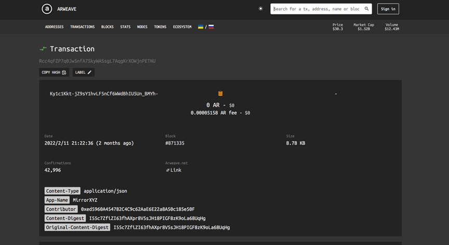Copy the transaction hash with COPY HASH
This screenshot has height=245, width=449.
54,73
